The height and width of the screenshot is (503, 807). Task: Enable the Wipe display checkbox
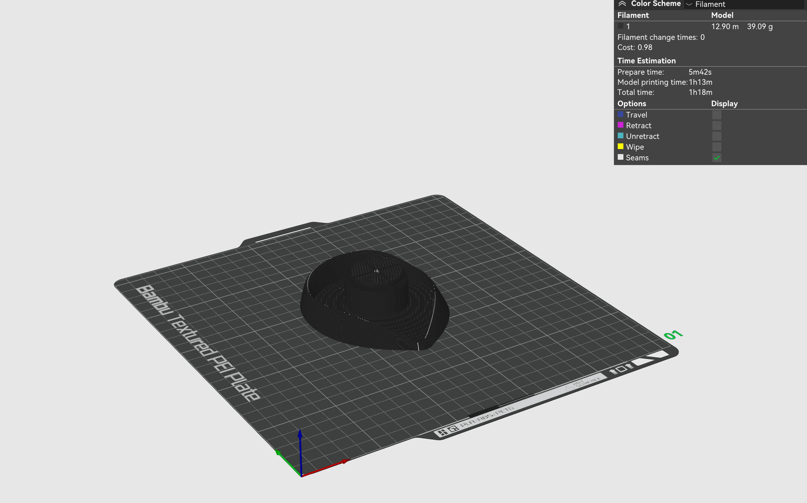(717, 147)
